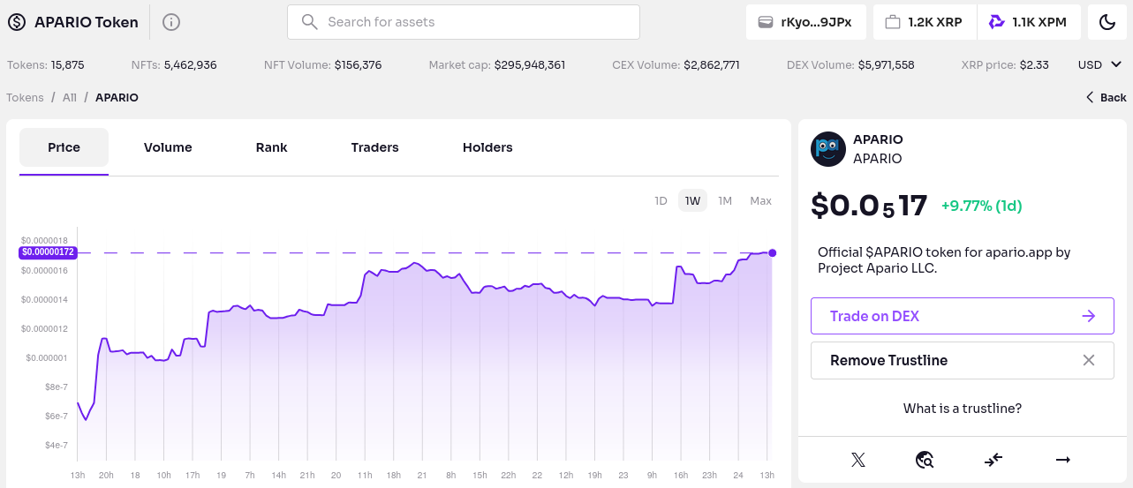Click the +9.77% (1d) change value
This screenshot has width=1133, height=488.
pos(981,206)
